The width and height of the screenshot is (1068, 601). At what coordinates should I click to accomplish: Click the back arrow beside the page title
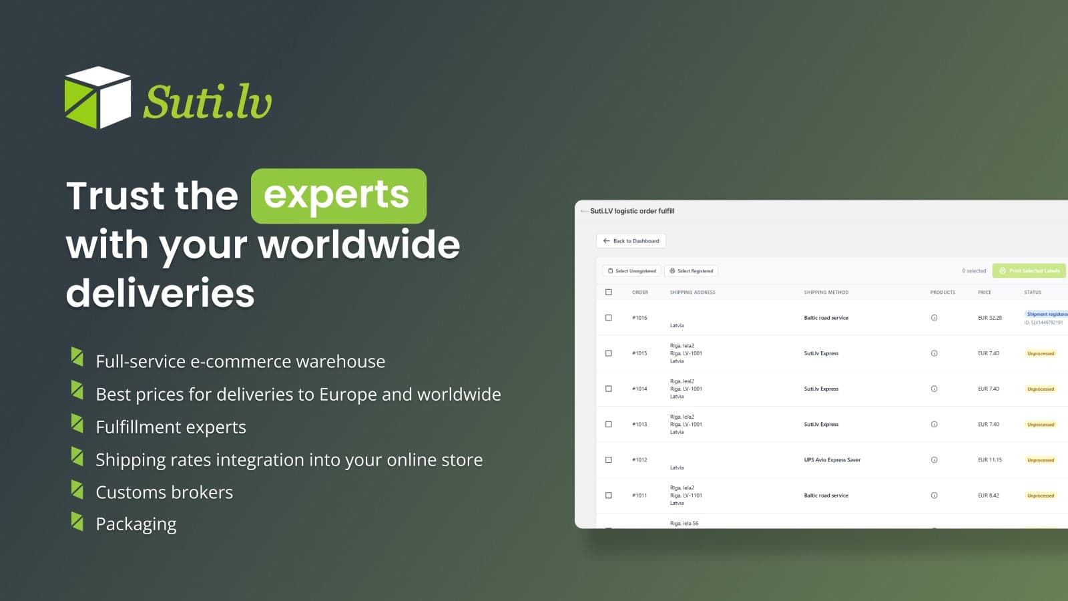[584, 211]
